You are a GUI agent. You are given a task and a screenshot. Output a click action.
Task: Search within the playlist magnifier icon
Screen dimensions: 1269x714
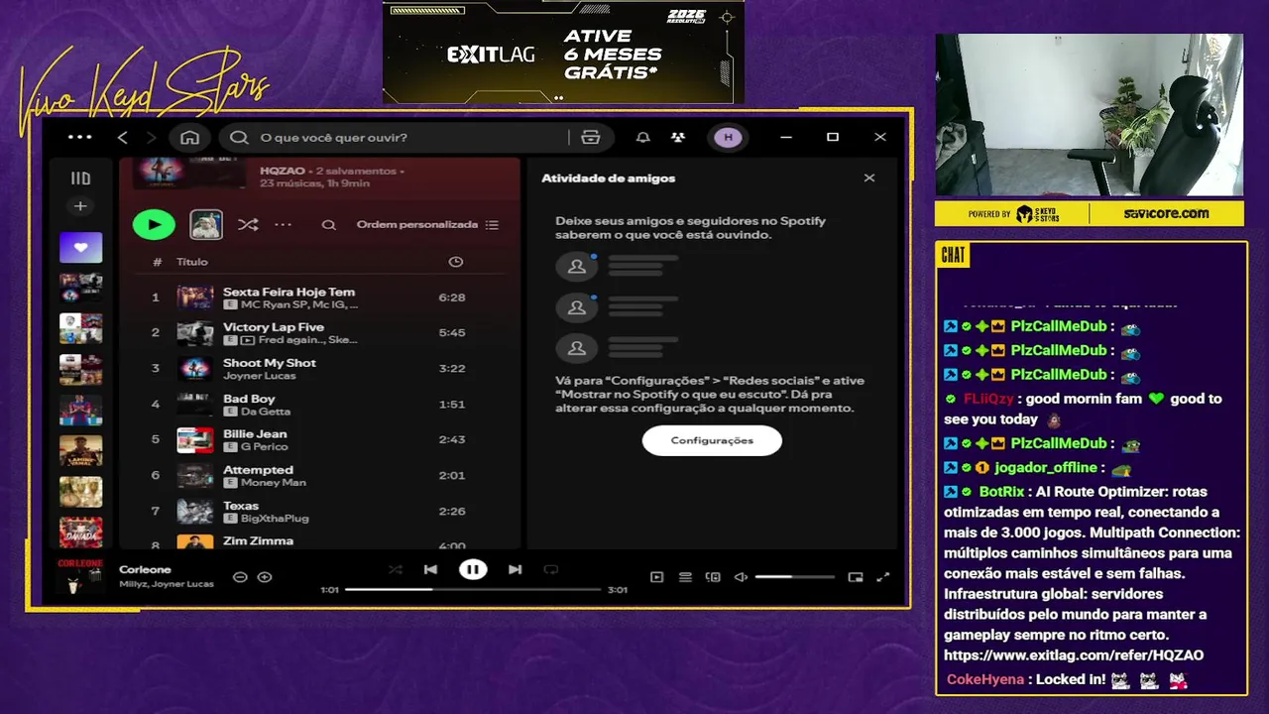329,225
